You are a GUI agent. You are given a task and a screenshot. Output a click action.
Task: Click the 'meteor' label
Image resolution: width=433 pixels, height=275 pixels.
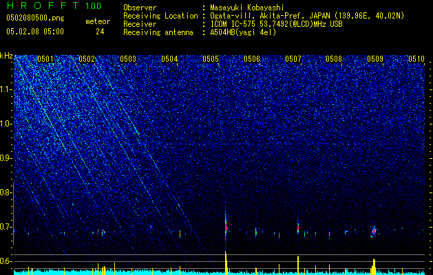click(98, 21)
